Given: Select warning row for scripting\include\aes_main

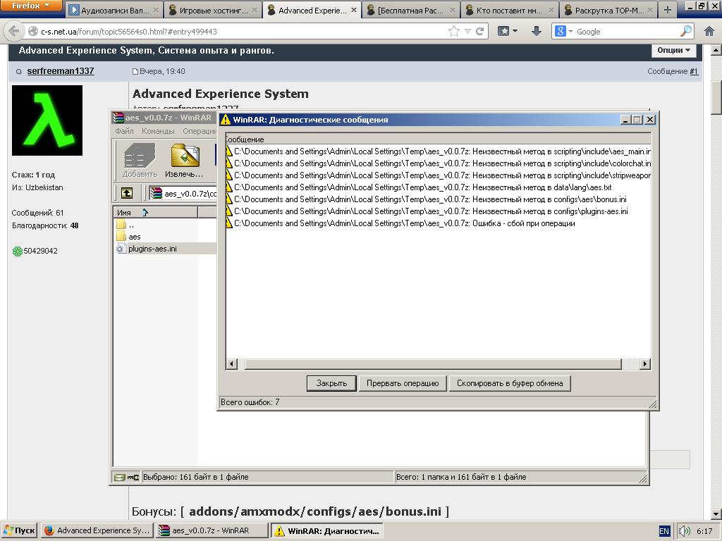Looking at the screenshot, I should coord(438,151).
